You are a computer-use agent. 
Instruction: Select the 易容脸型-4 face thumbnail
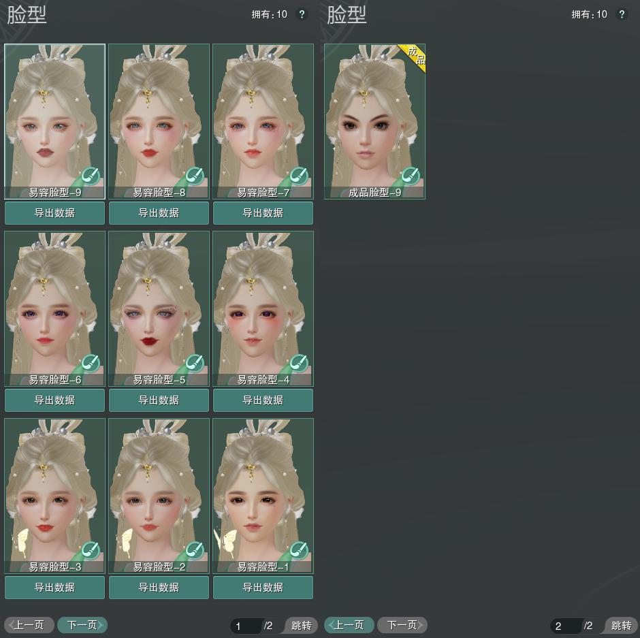point(263,308)
